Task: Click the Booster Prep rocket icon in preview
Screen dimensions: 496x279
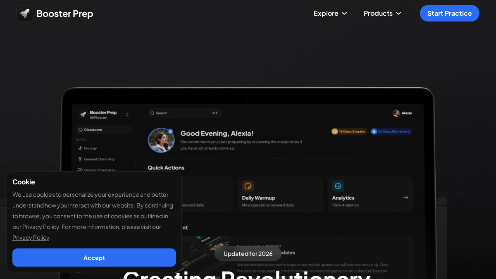Action: [83, 114]
